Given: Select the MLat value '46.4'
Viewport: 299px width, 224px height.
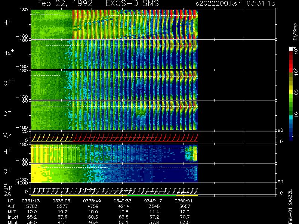Looking at the screenshot, I should [93, 222].
